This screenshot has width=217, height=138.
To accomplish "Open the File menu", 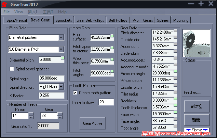I will [x=6, y=12].
